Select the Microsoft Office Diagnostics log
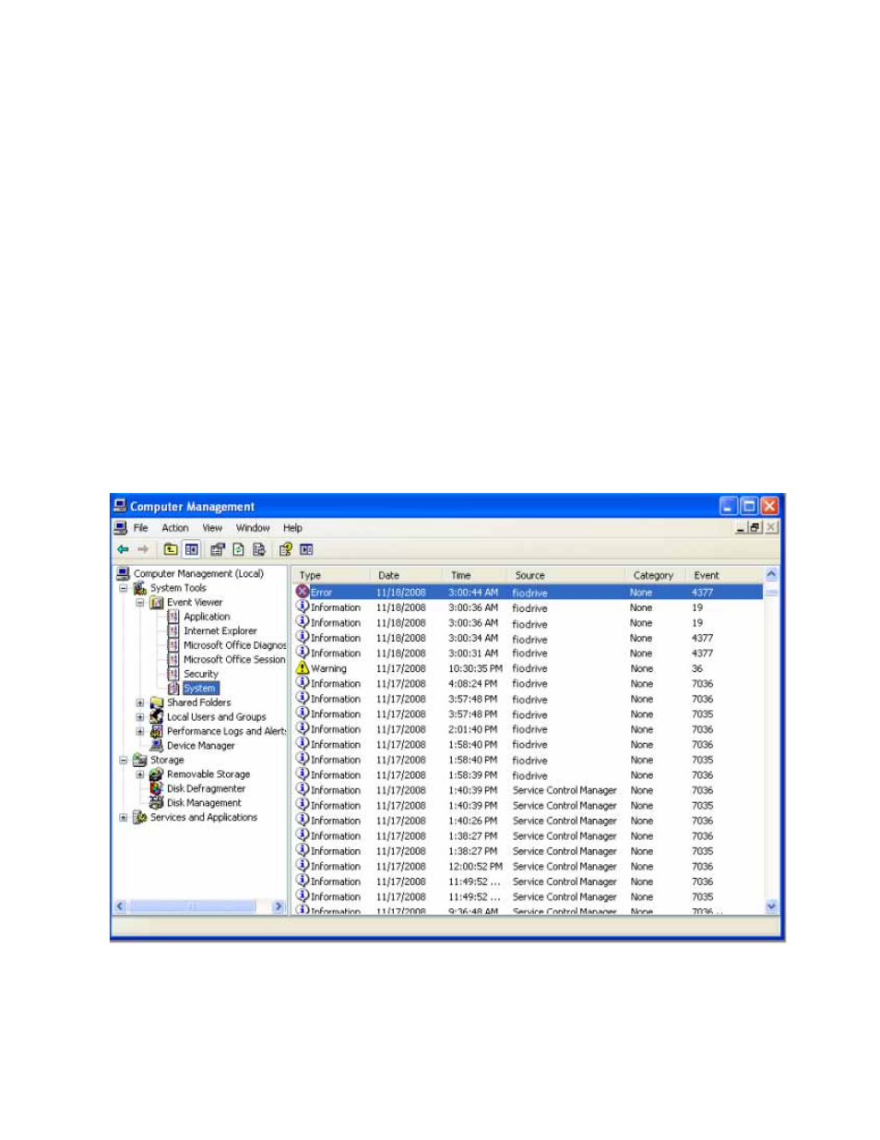 (234, 645)
